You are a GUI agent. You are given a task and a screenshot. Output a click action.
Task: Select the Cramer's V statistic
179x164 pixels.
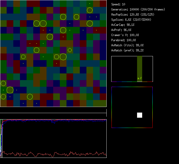[x=125, y=35]
